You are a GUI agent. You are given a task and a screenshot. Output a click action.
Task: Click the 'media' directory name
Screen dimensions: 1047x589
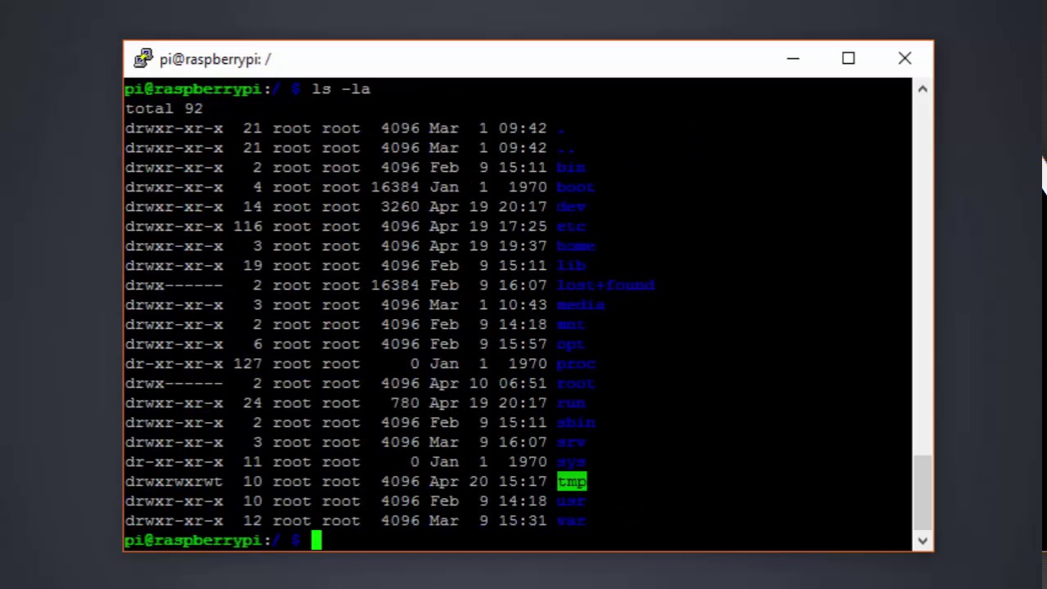coord(581,304)
